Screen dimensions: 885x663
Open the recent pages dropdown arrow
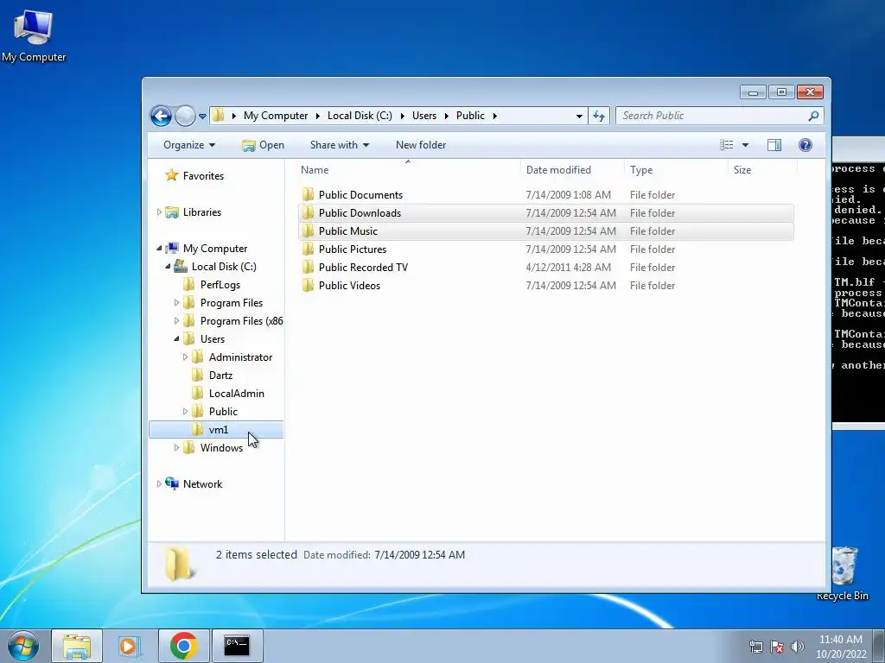[x=202, y=117]
